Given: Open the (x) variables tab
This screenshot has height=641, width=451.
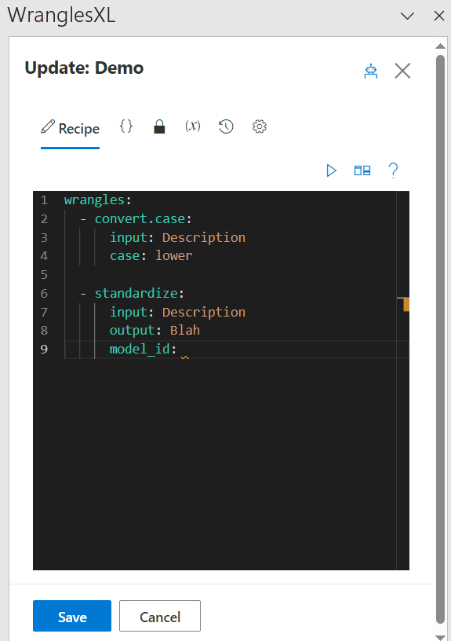Looking at the screenshot, I should point(193,126).
